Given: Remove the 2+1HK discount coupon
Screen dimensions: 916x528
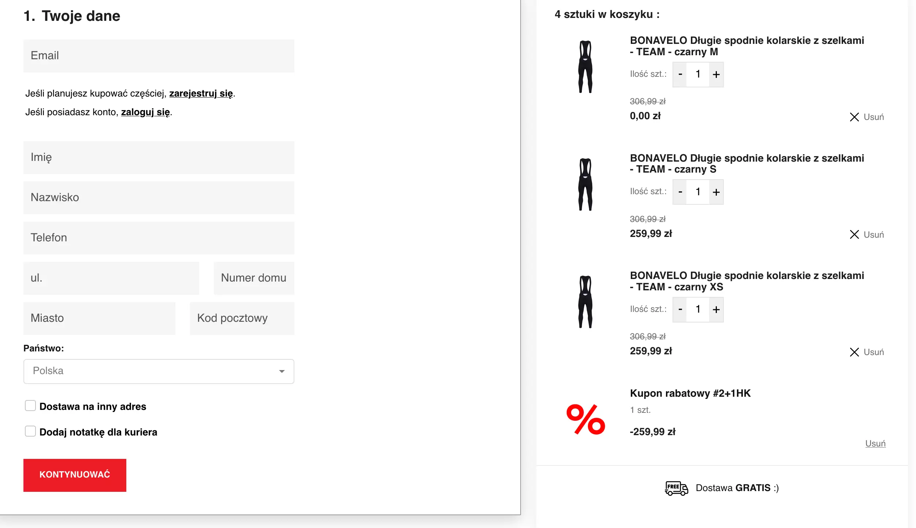Looking at the screenshot, I should (875, 444).
